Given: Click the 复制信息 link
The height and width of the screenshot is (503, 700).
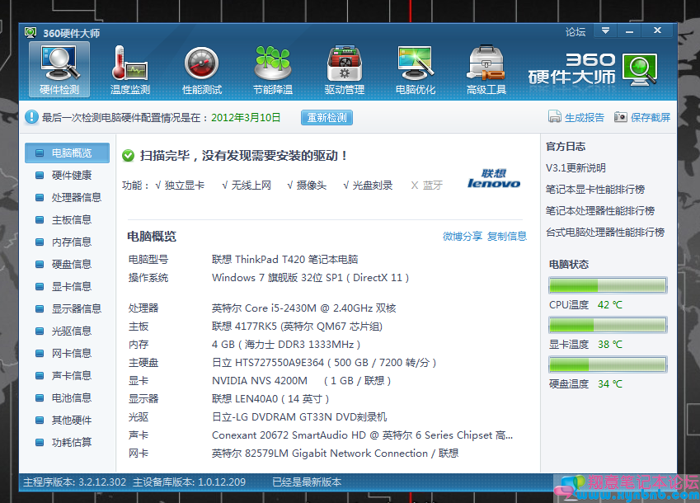Looking at the screenshot, I should (507, 236).
